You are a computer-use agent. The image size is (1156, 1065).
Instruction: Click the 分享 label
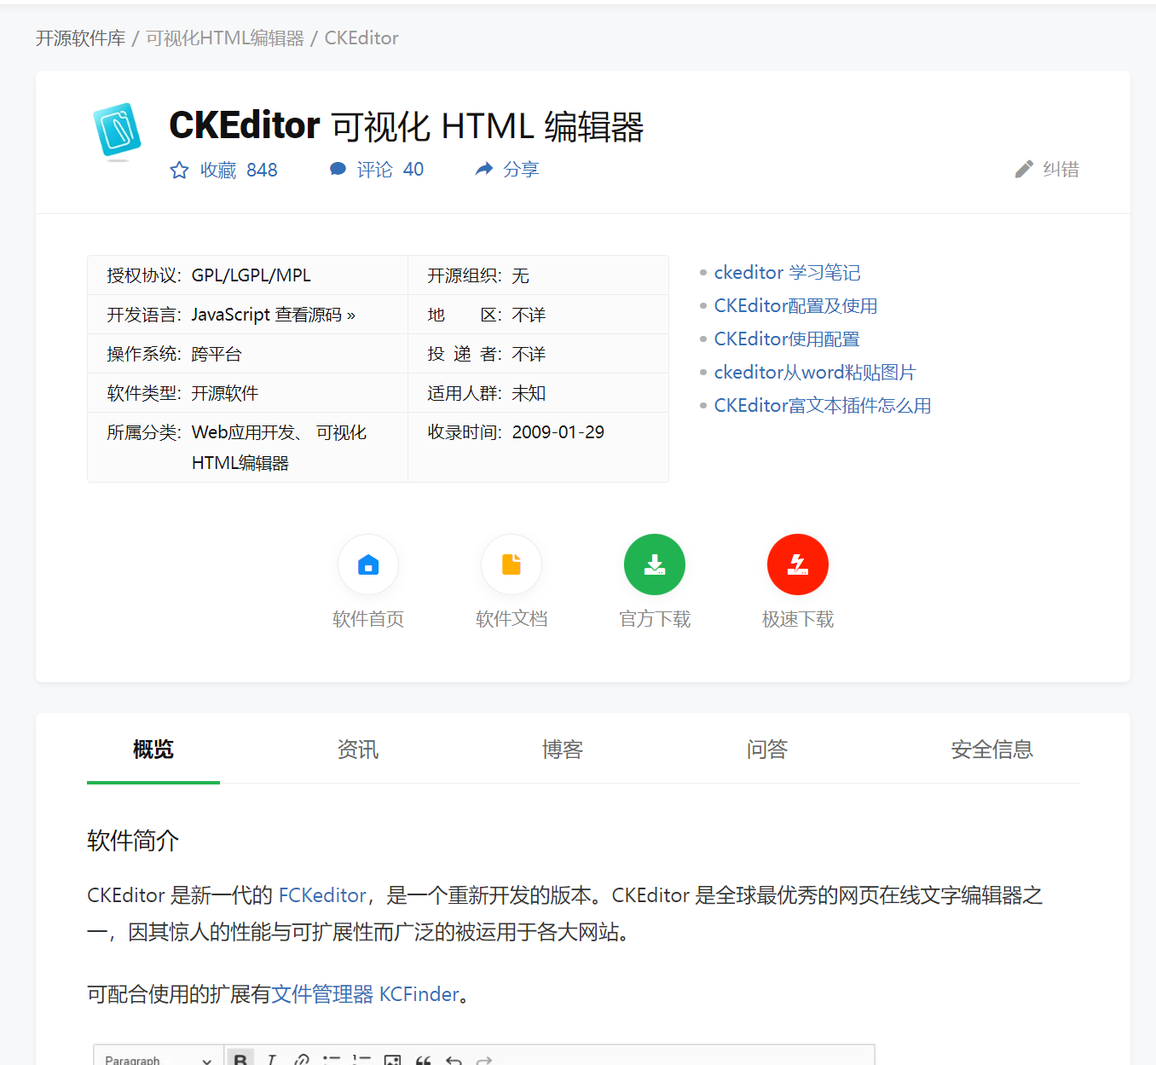pyautogui.click(x=521, y=170)
